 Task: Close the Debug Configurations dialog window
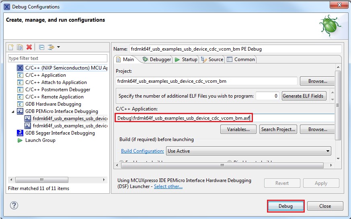(x=339, y=5)
